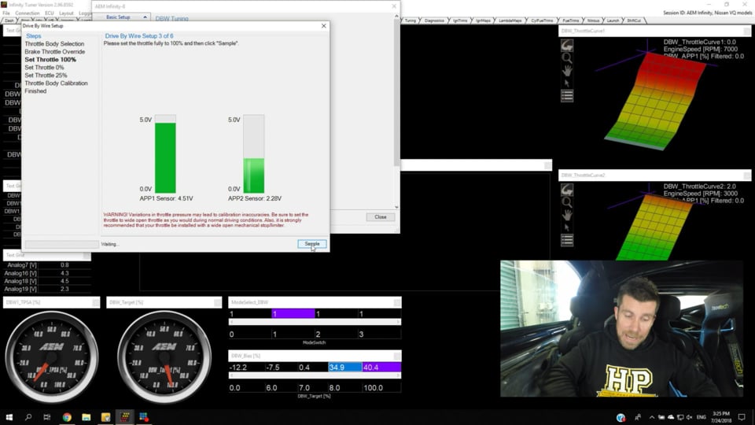Viewport: 755px width, 425px height.
Task: Open notification center on taskbar
Action: pyautogui.click(x=742, y=417)
